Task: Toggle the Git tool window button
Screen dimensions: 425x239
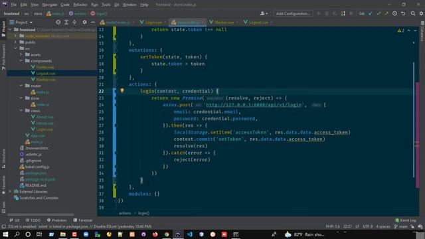Action: tap(15, 220)
